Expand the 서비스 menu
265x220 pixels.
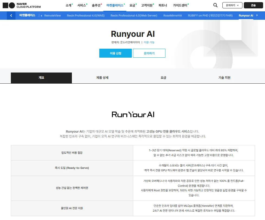coord(81,5)
